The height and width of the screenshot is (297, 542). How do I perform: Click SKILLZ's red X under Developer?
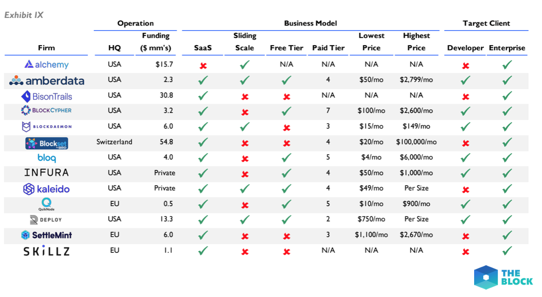tap(465, 251)
